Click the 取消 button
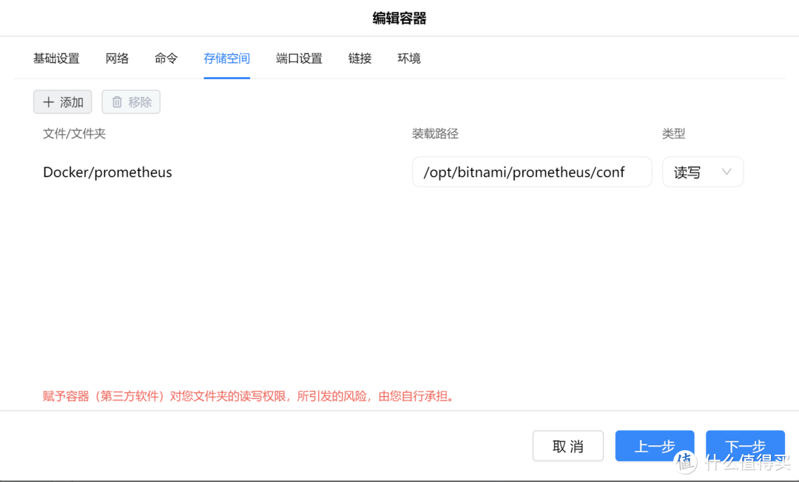799x482 pixels. pos(568,446)
